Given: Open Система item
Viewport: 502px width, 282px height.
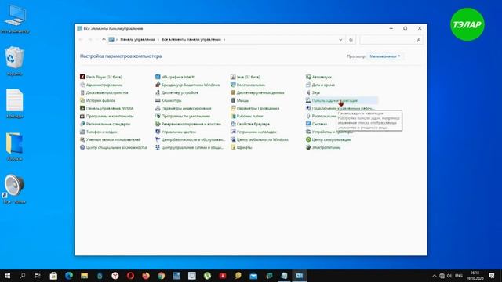Looking at the screenshot, I should point(316,124).
